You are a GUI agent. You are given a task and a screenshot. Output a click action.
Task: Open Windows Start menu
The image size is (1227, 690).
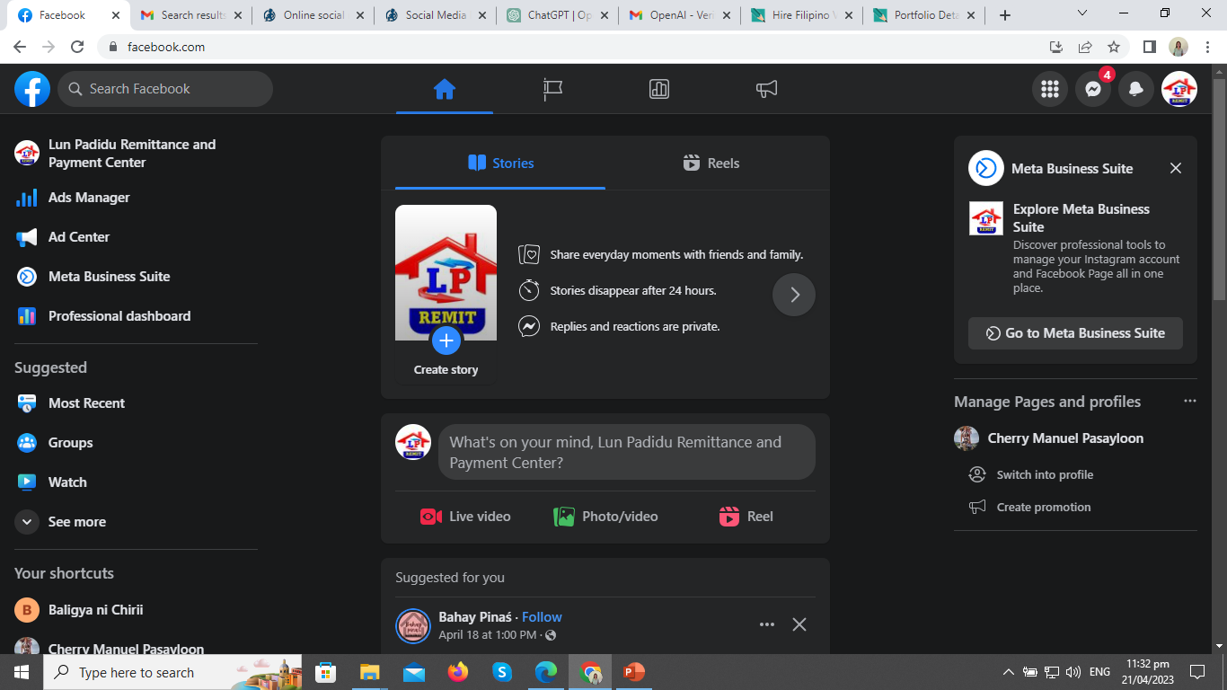[x=22, y=672]
